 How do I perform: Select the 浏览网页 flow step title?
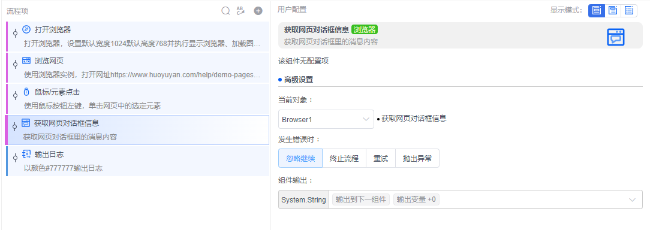(49, 61)
